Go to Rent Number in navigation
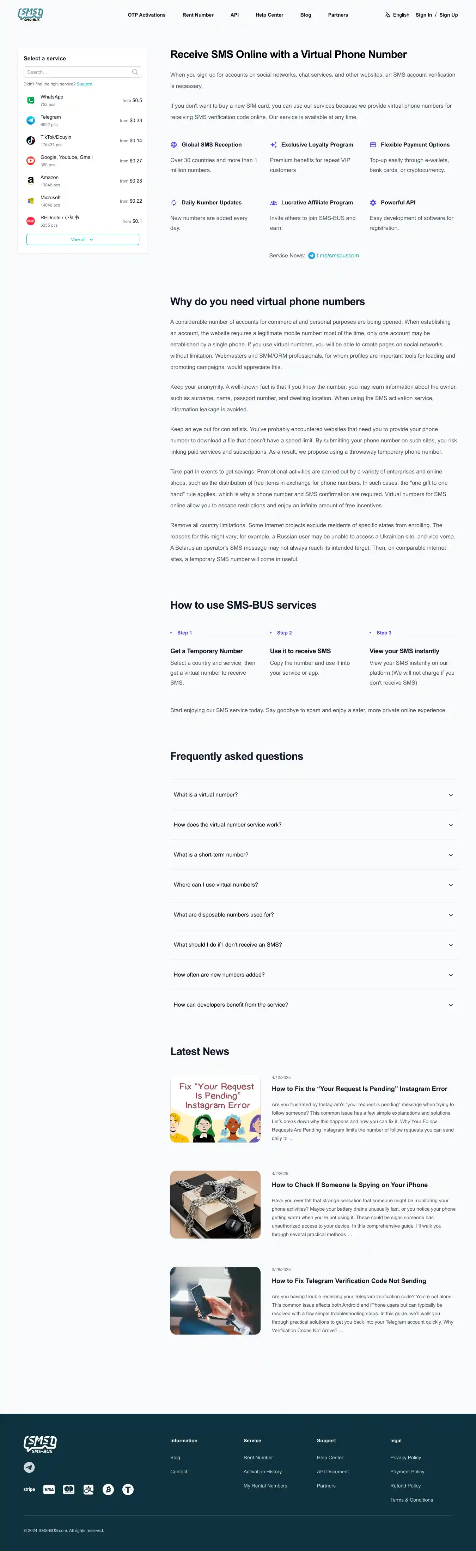476x1551 pixels. 198,15
